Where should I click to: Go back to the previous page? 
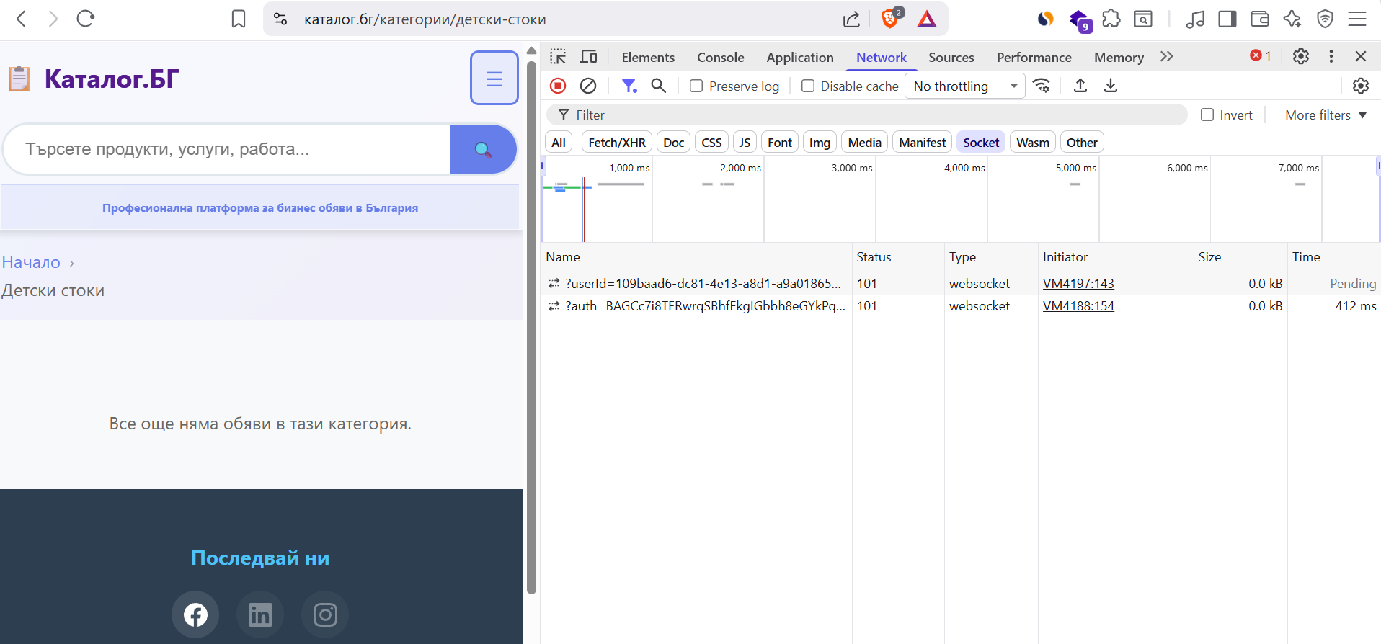coord(22,19)
